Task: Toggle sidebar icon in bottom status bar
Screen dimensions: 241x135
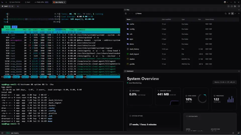Action: 2,133
